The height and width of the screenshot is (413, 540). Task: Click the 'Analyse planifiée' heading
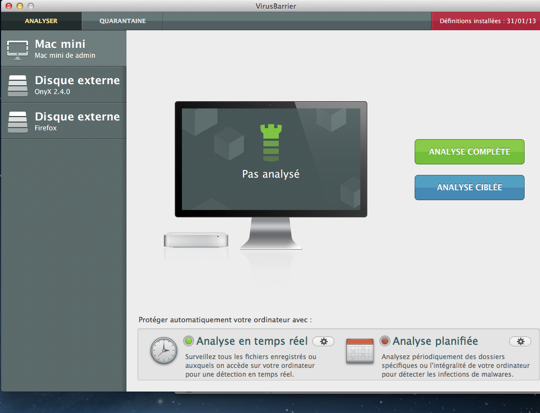[x=436, y=341]
